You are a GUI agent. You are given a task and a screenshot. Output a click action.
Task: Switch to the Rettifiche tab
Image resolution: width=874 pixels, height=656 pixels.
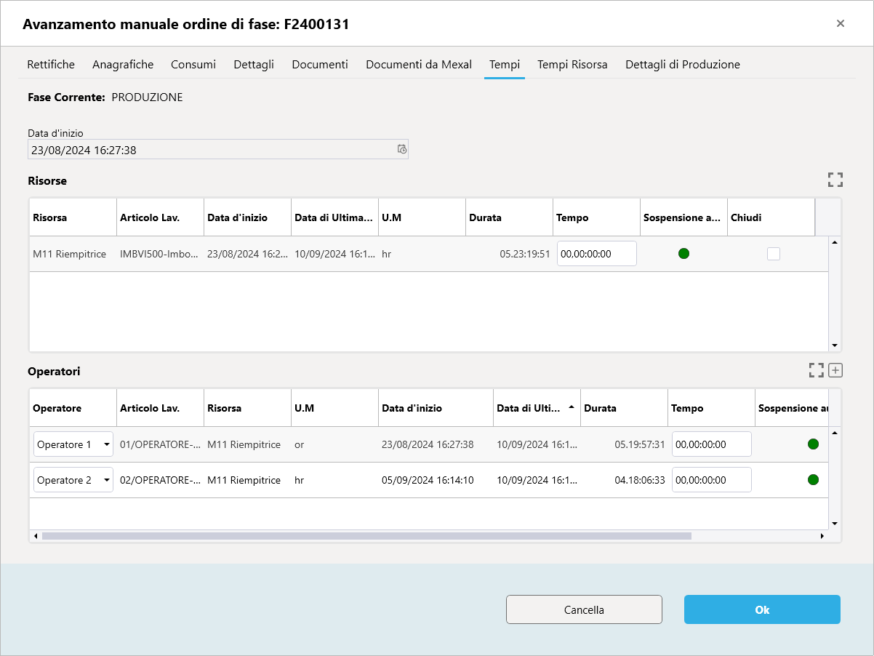click(51, 64)
